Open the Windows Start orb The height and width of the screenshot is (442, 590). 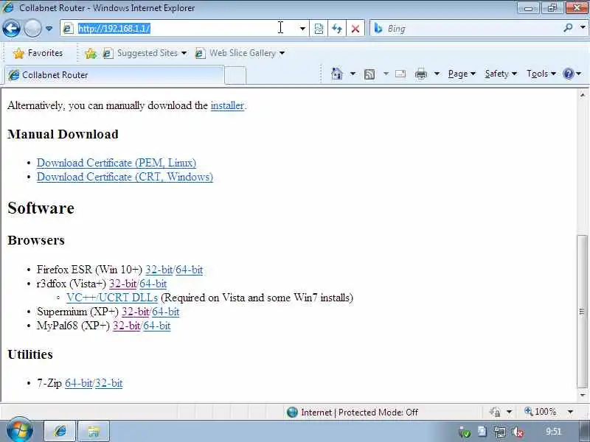[20, 431]
